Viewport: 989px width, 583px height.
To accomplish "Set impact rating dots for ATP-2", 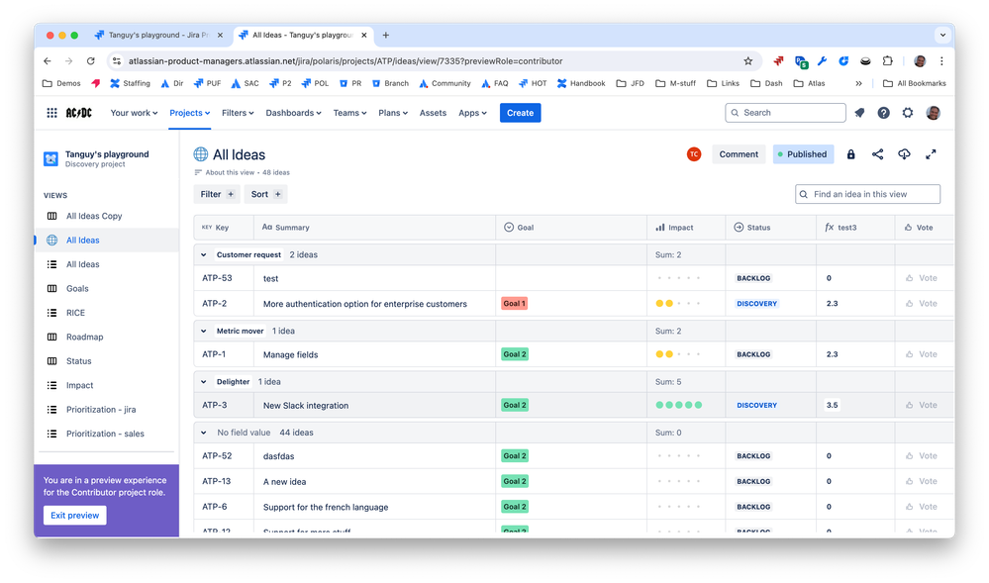I will 678,304.
